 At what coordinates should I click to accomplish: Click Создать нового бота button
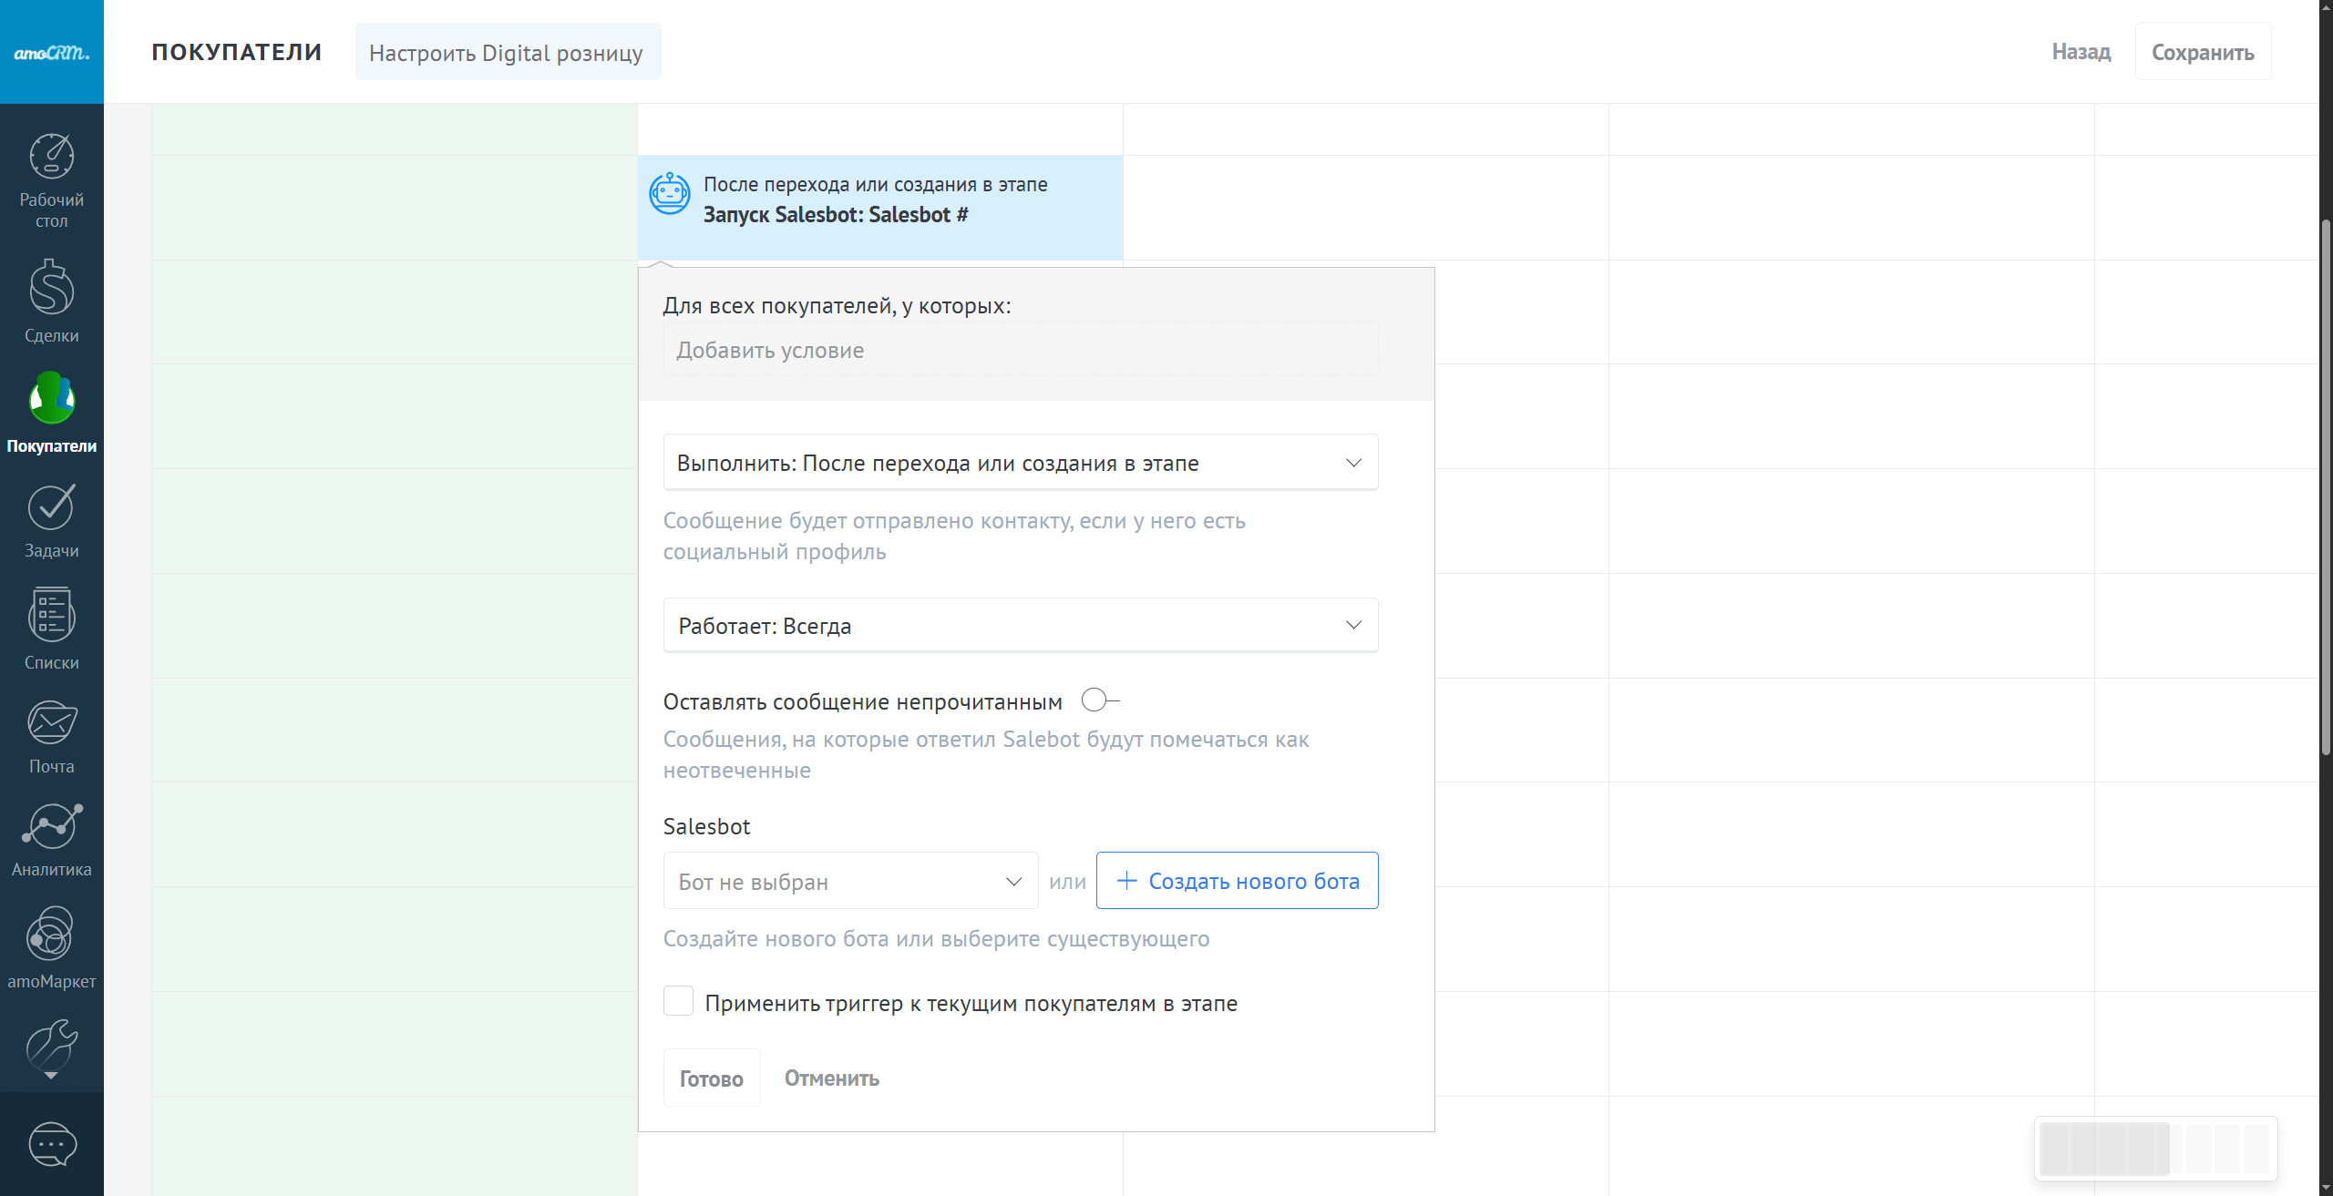[x=1237, y=881]
